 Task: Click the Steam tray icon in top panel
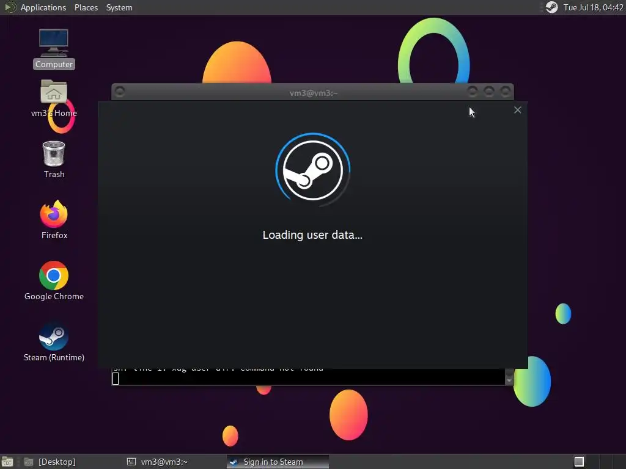point(552,7)
